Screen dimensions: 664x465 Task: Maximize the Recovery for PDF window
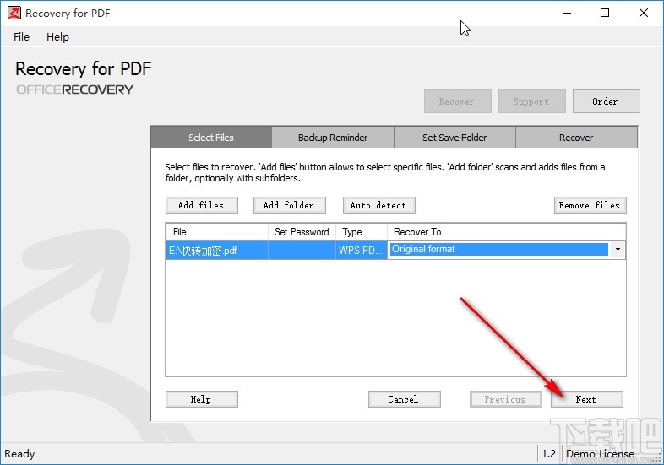pyautogui.click(x=605, y=14)
